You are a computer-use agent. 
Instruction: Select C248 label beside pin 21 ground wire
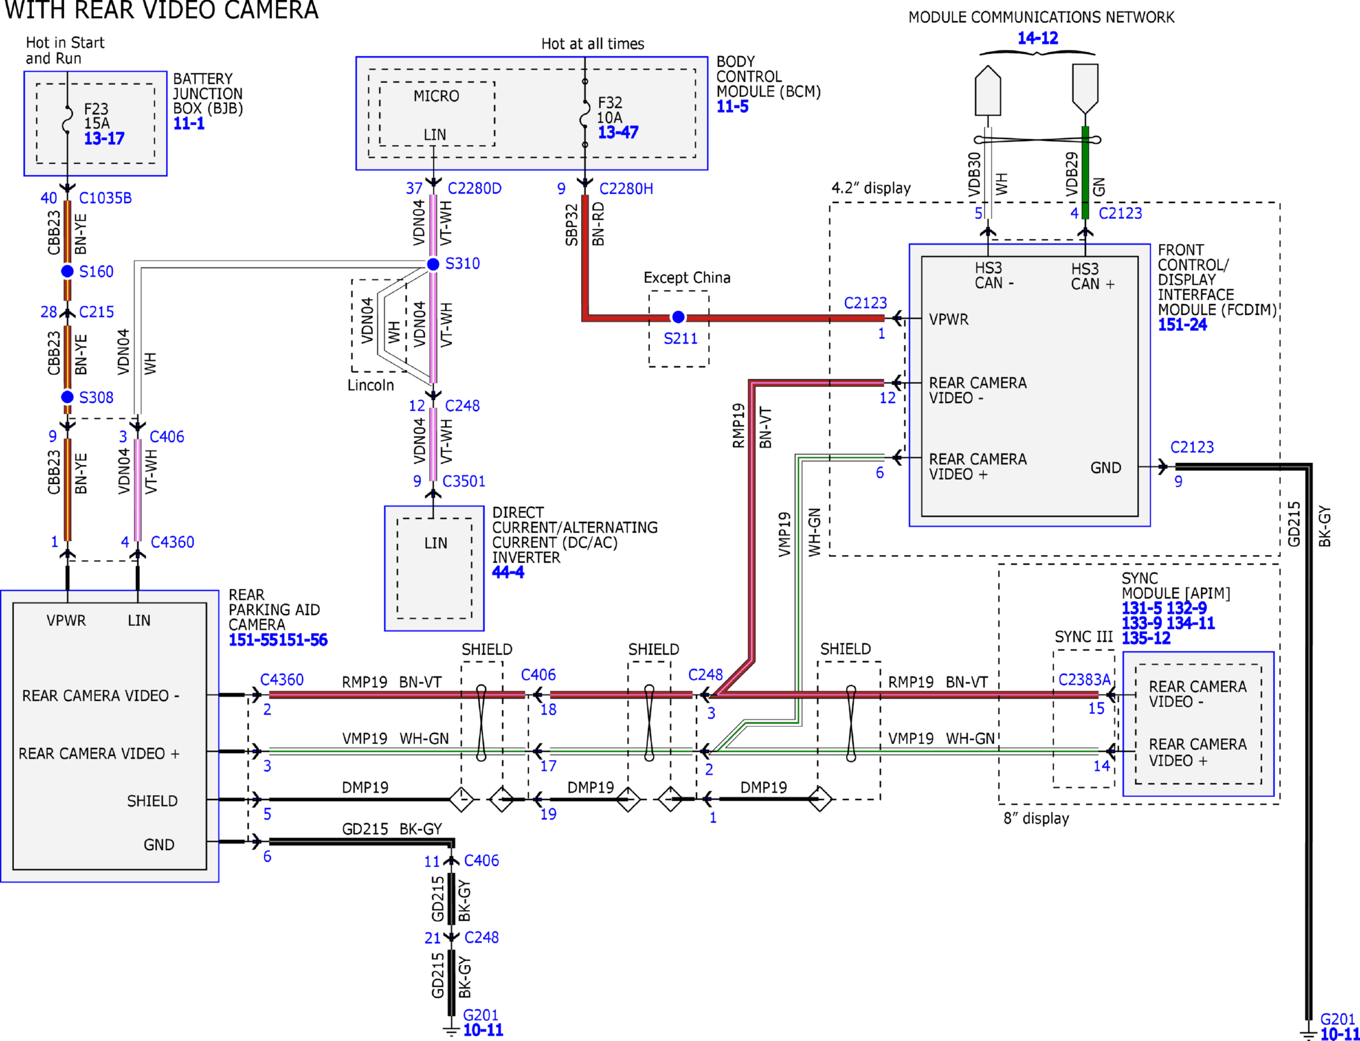481,937
